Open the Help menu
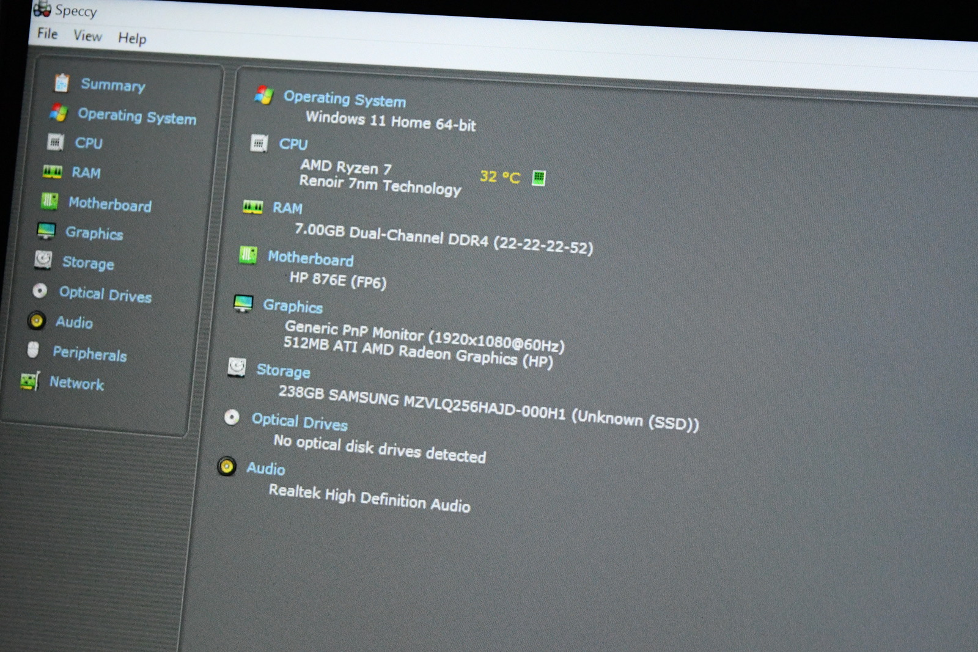Image resolution: width=978 pixels, height=652 pixels. [x=132, y=38]
